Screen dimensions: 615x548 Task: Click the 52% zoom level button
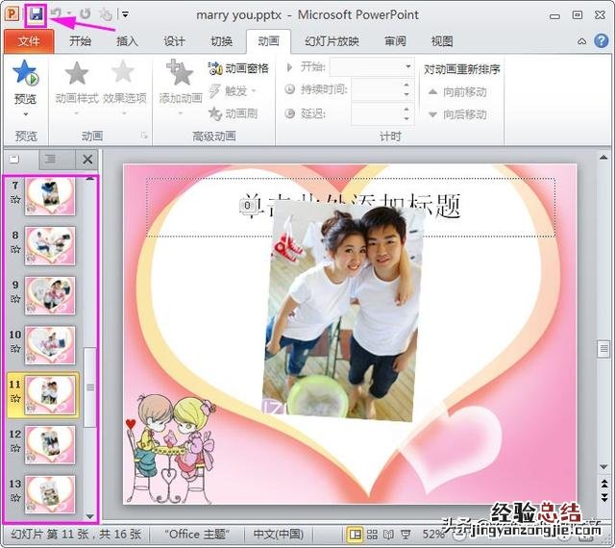click(x=433, y=534)
